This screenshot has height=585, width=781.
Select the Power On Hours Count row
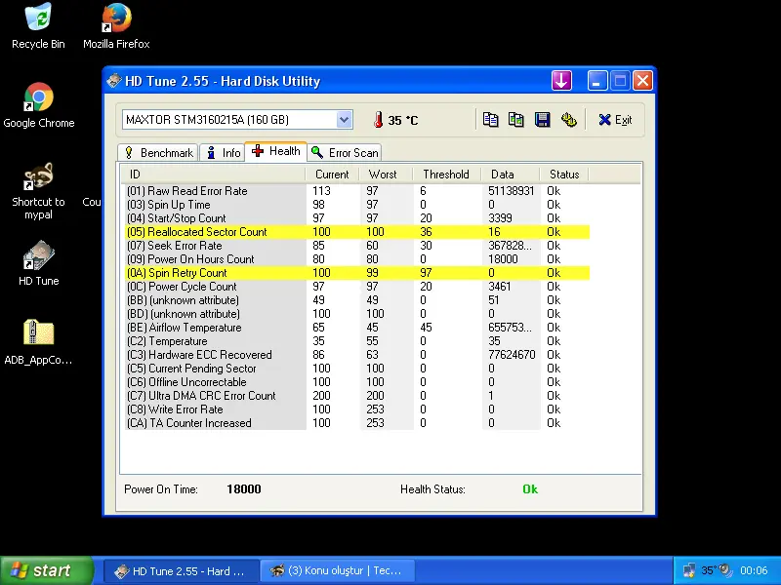357,259
